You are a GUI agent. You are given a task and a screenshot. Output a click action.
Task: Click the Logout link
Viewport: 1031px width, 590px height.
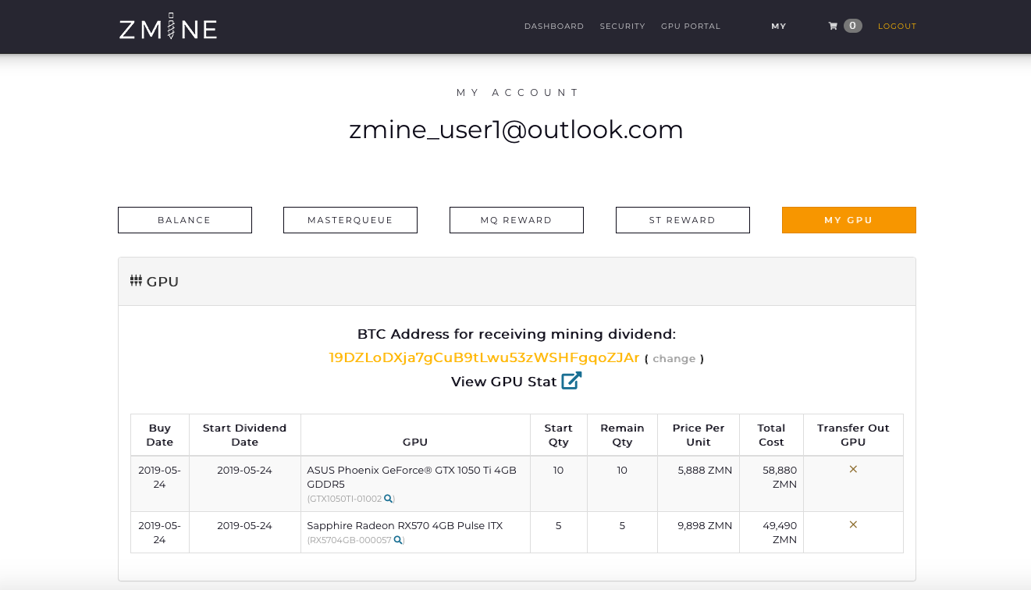[x=898, y=26]
